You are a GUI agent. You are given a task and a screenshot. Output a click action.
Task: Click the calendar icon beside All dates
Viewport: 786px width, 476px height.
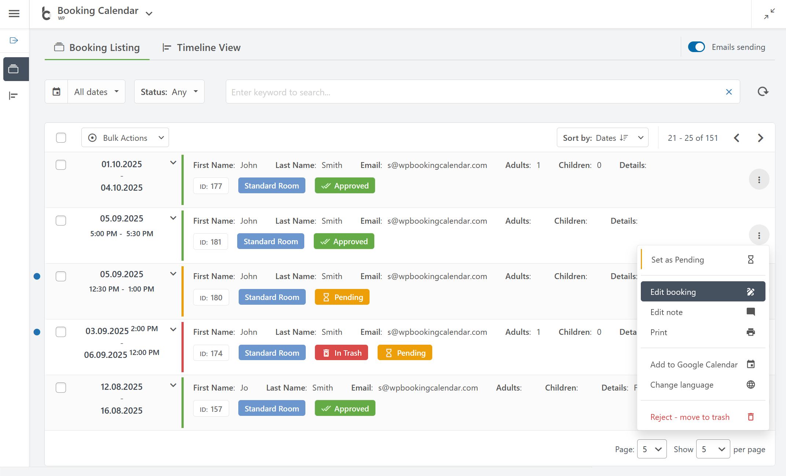pyautogui.click(x=56, y=92)
